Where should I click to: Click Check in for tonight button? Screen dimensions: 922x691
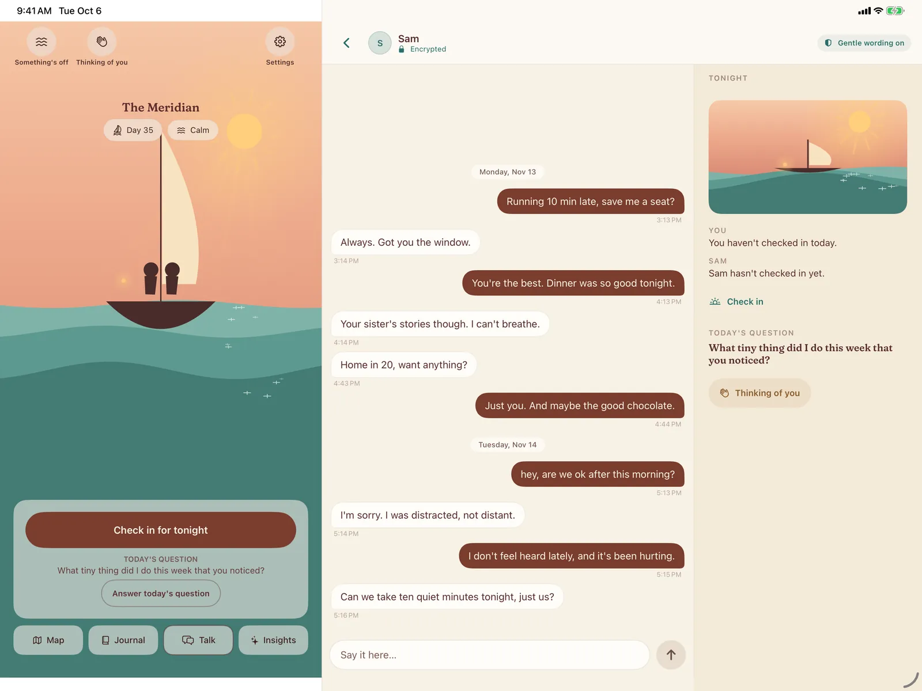click(x=161, y=530)
